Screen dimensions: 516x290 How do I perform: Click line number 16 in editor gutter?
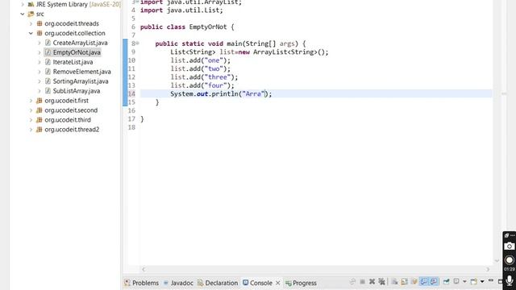131,110
